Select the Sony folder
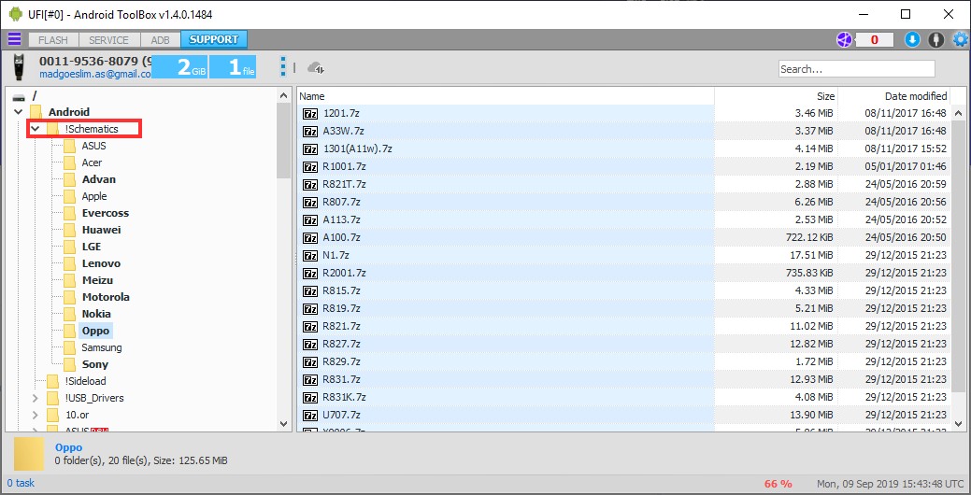Image resolution: width=971 pixels, height=495 pixels. tap(94, 364)
